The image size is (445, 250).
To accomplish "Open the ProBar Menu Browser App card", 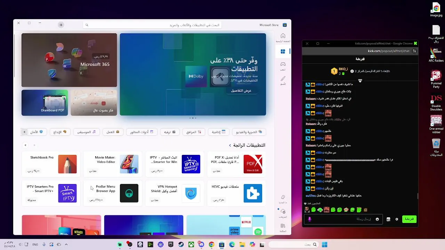I will (x=113, y=193).
